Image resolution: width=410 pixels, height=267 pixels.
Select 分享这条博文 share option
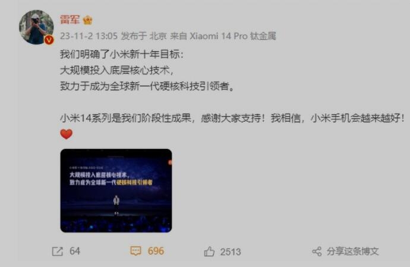352,252
